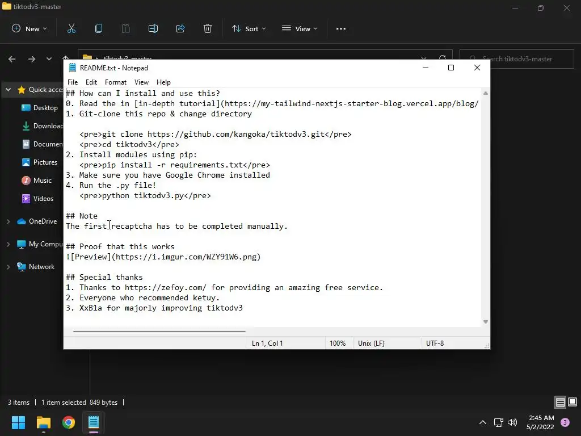
Task: Click the Copy icon in Explorer toolbar
Action: click(99, 28)
